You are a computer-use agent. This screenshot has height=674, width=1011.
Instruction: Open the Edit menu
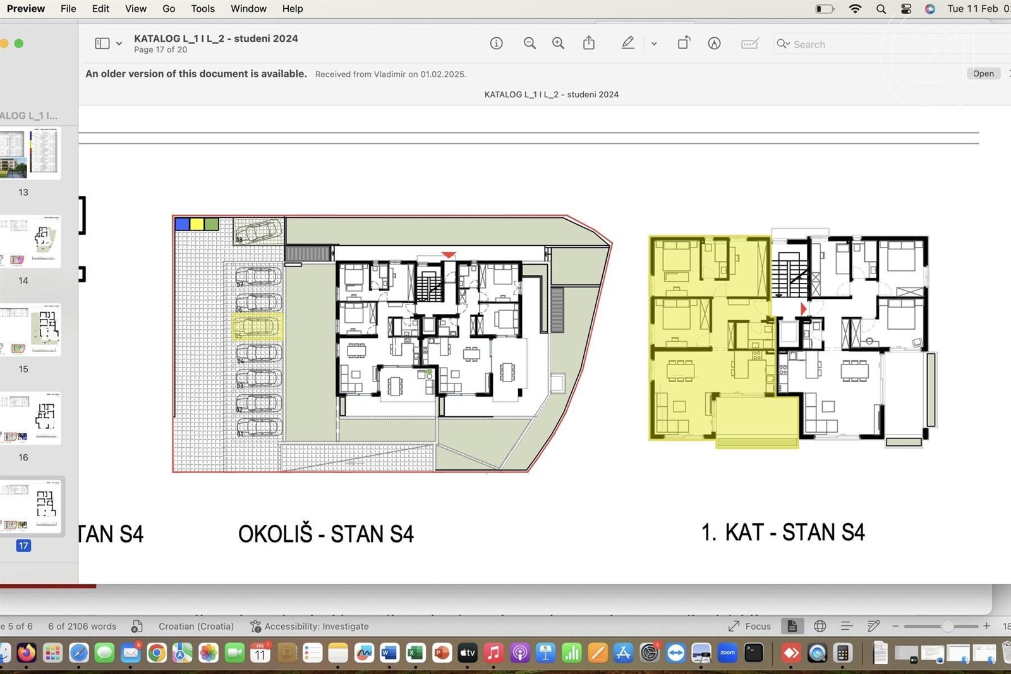point(100,9)
